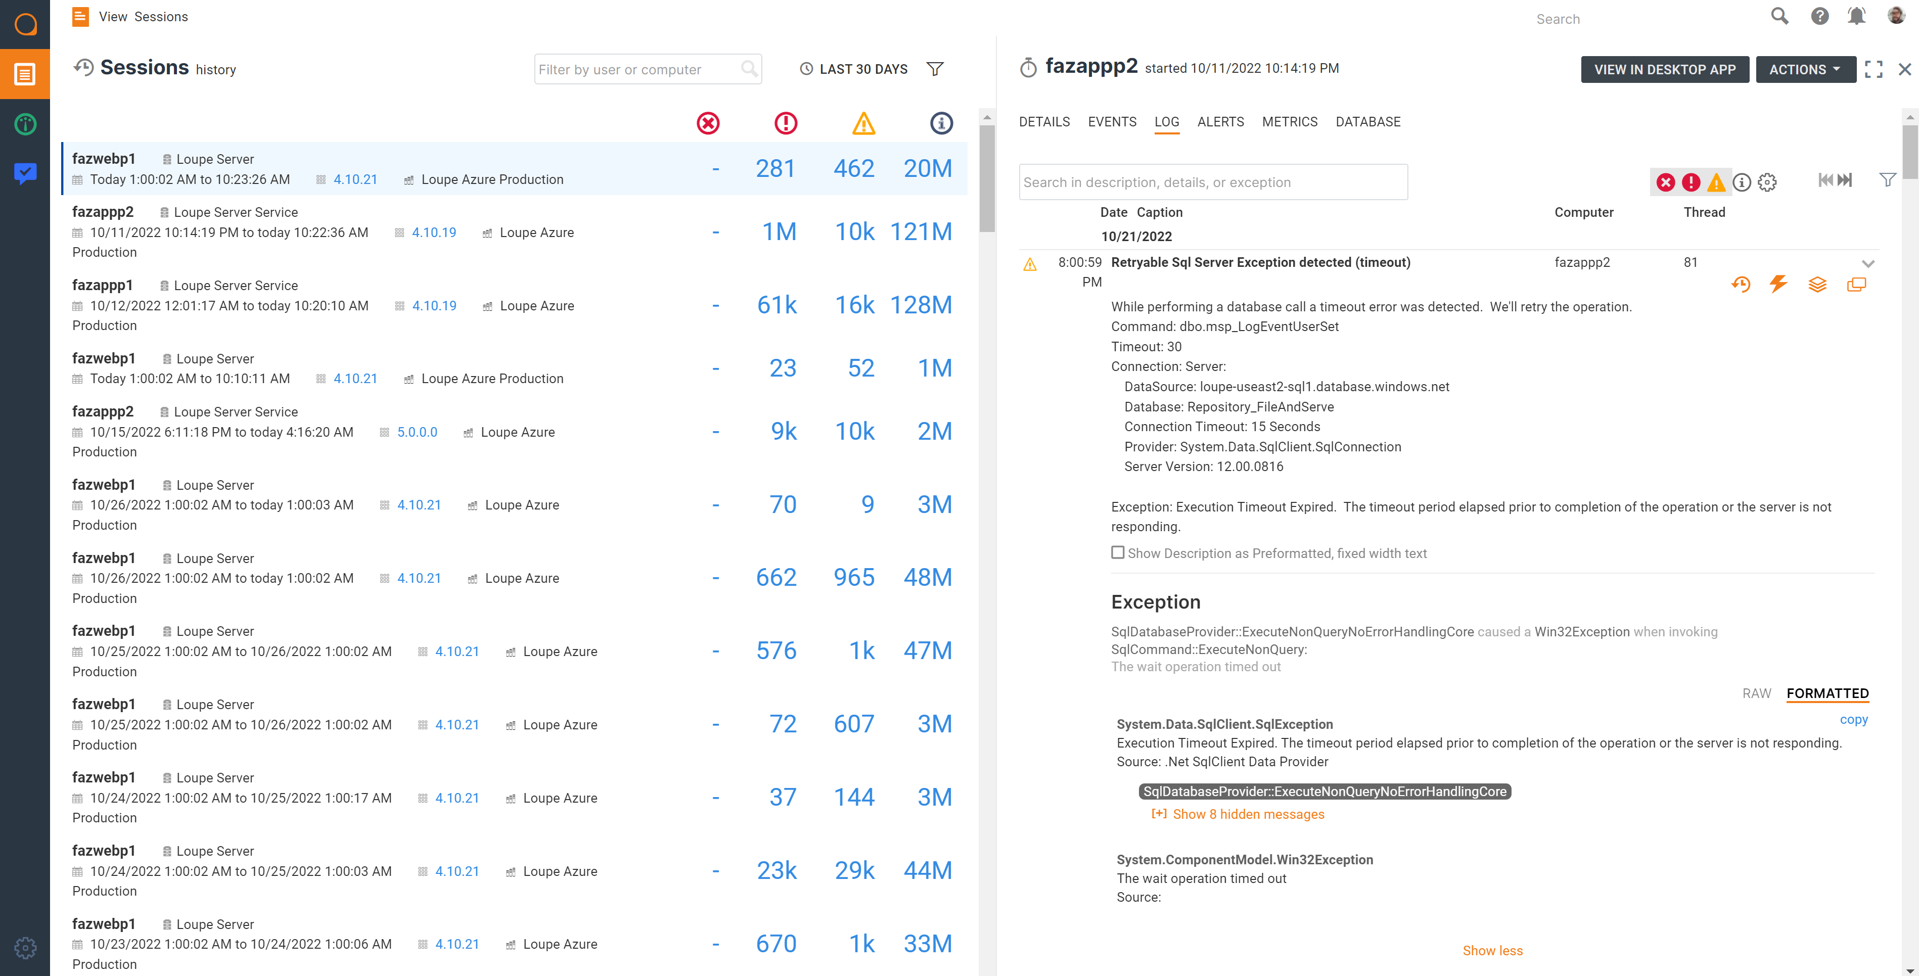
Task: Click the VIEW IN DESKTOP APP button
Action: 1665,68
